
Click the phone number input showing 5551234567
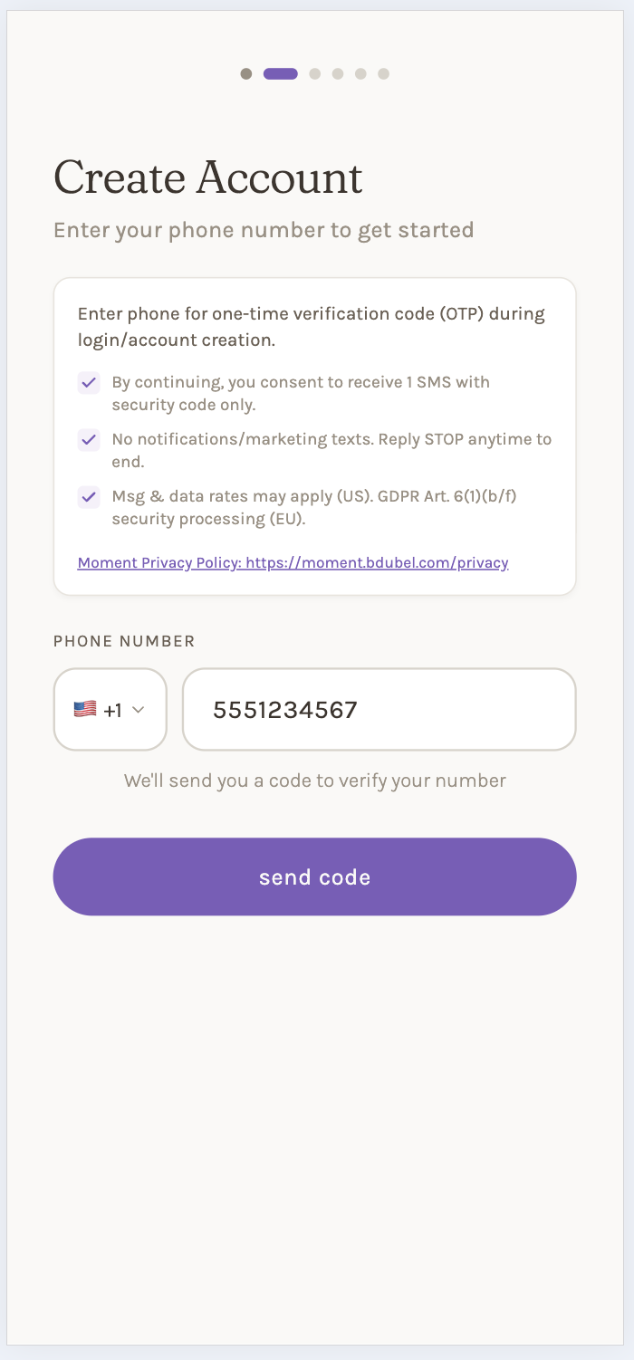coord(379,710)
